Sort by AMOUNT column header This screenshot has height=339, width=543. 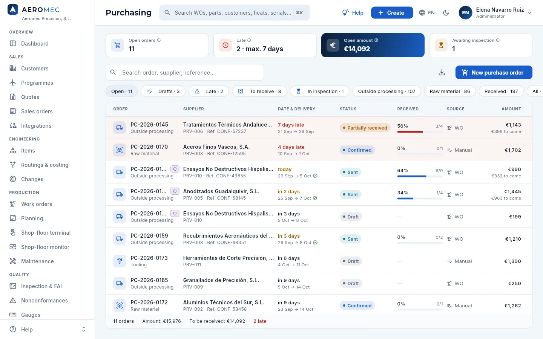click(x=511, y=109)
